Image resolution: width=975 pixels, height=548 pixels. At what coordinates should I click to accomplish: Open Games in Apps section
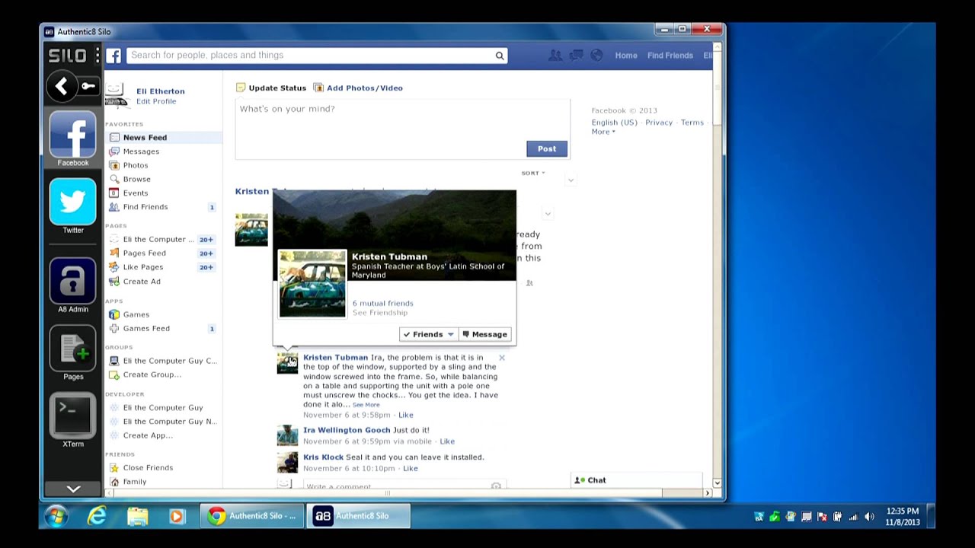[136, 314]
